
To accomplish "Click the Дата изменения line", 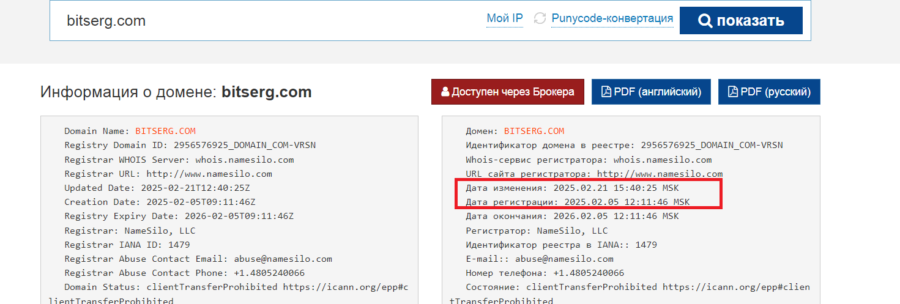I will (x=572, y=188).
